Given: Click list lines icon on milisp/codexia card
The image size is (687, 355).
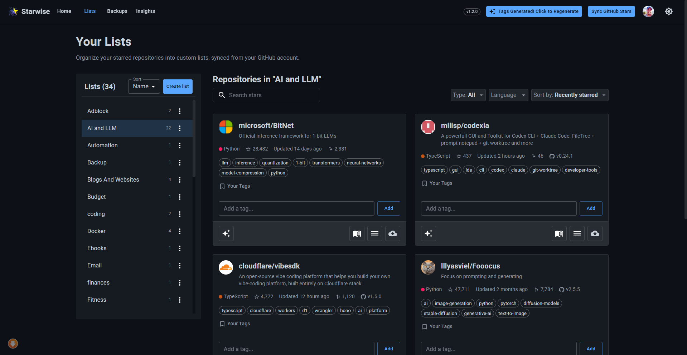Looking at the screenshot, I should click(x=577, y=233).
